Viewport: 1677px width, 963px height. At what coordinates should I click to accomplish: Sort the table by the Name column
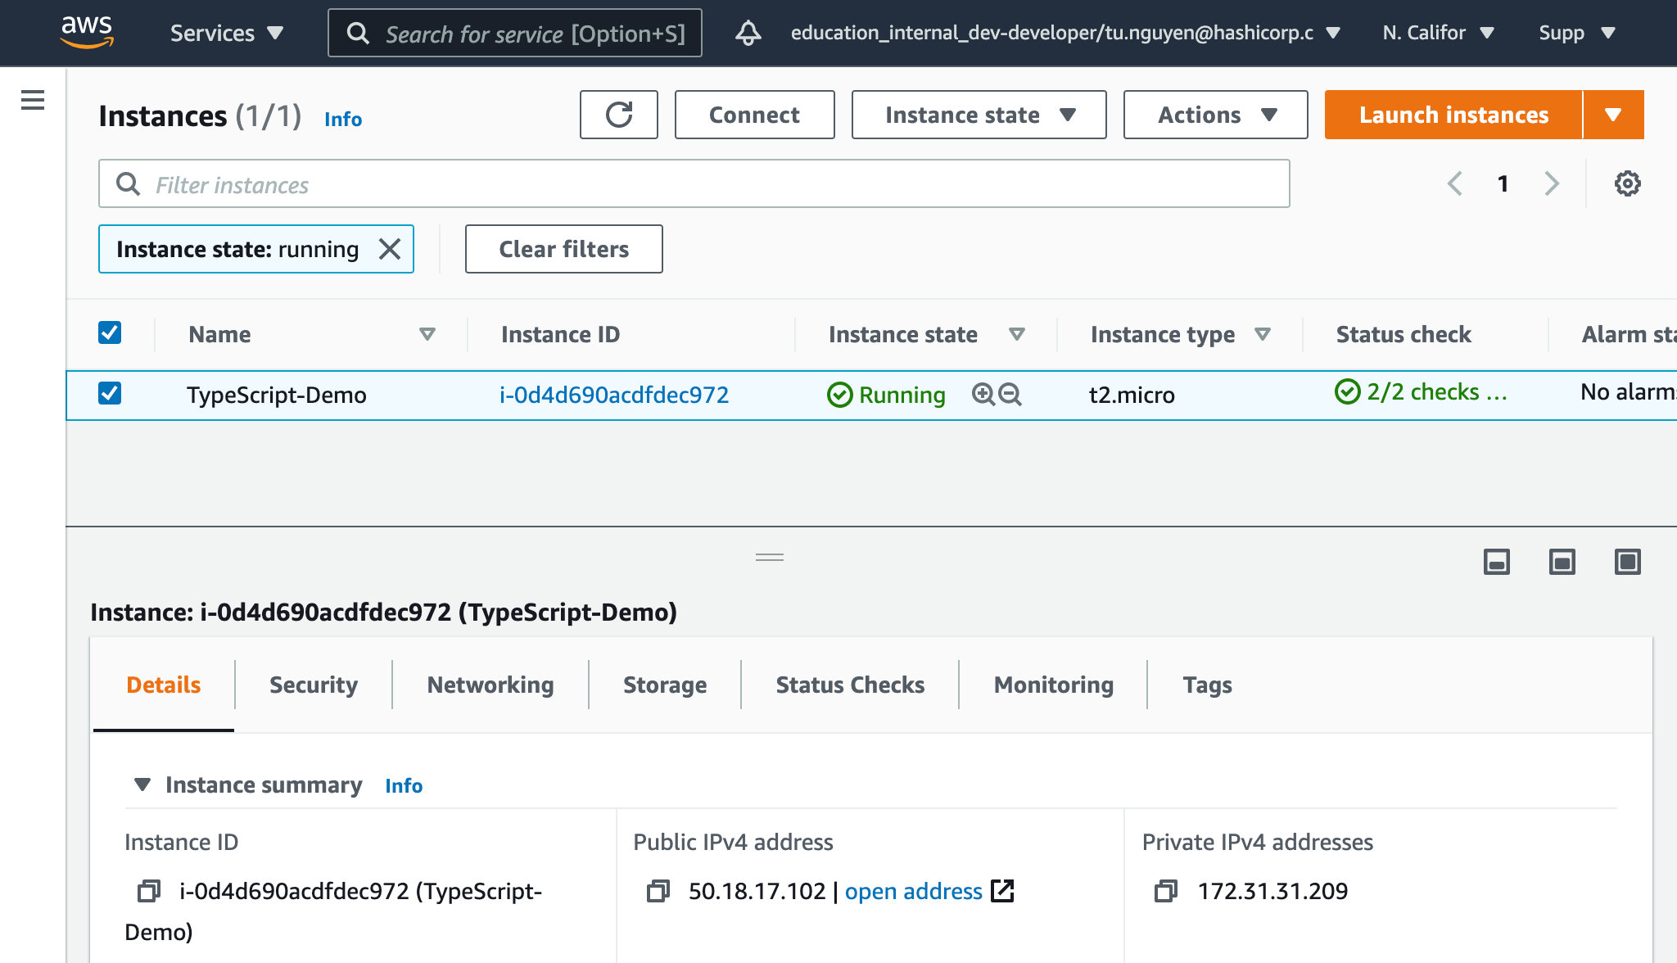pyautogui.click(x=427, y=333)
